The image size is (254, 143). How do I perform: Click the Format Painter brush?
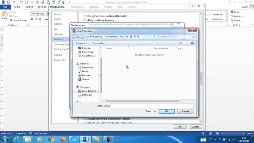[18, 21]
